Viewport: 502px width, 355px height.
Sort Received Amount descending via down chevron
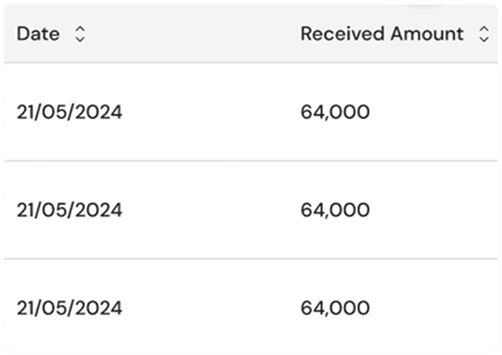tap(484, 39)
